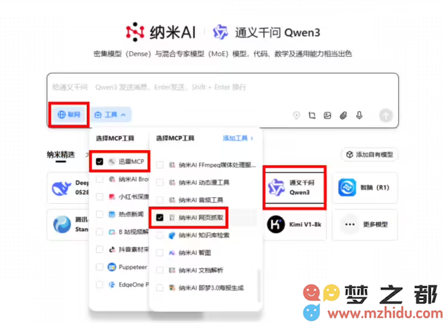Viewport: 444px width, 323px height.
Task: Toggle the 联网 web search globe button
Action: [69, 115]
